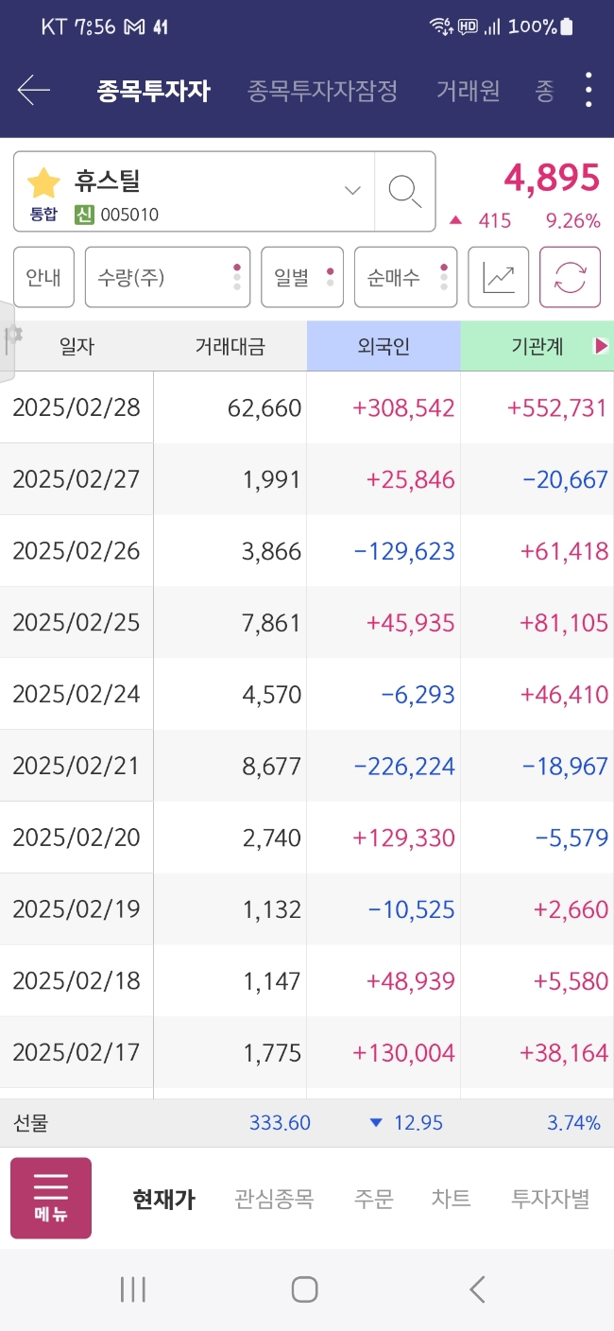Switch to 종목투자자잠정 tab

coord(322,91)
